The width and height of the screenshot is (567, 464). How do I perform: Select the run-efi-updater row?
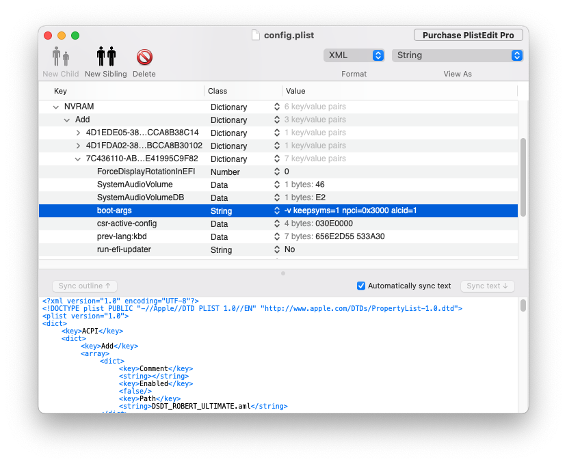[x=278, y=249]
